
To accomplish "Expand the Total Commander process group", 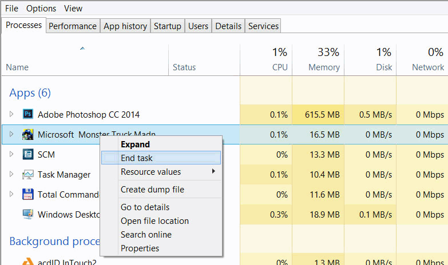I will click(11, 194).
